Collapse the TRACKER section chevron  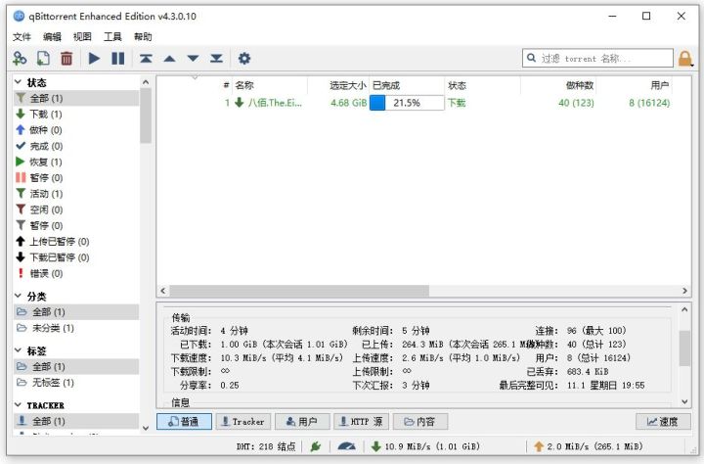[18, 405]
